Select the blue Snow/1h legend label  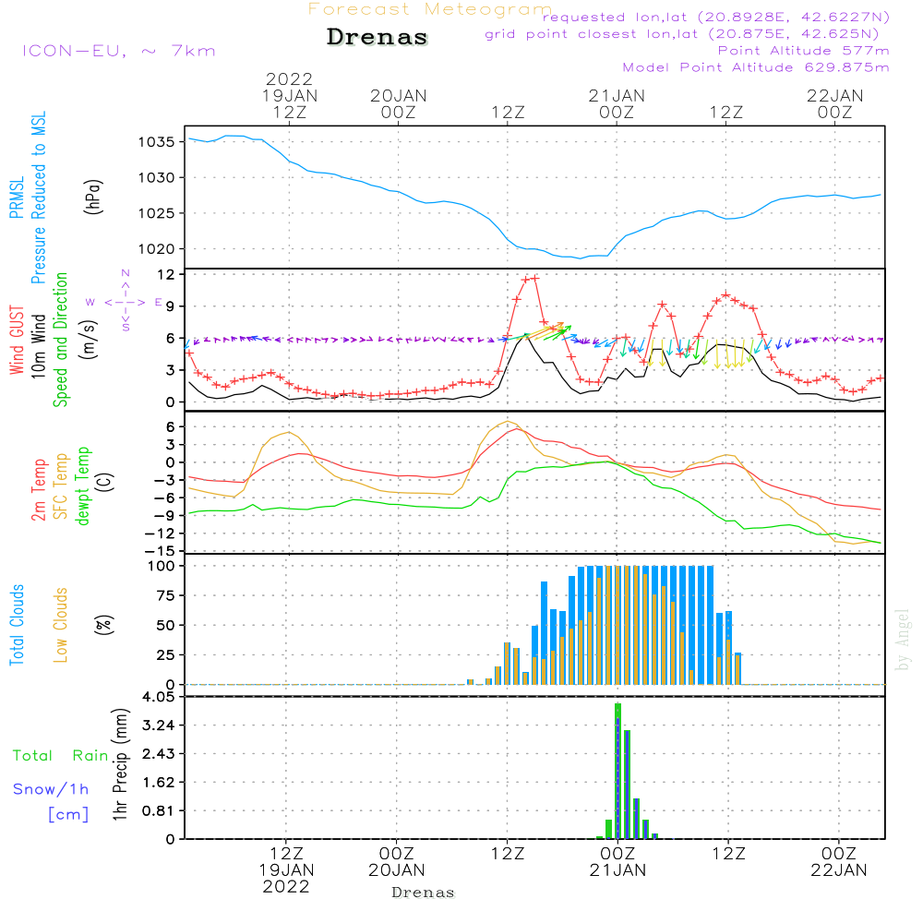(52, 789)
